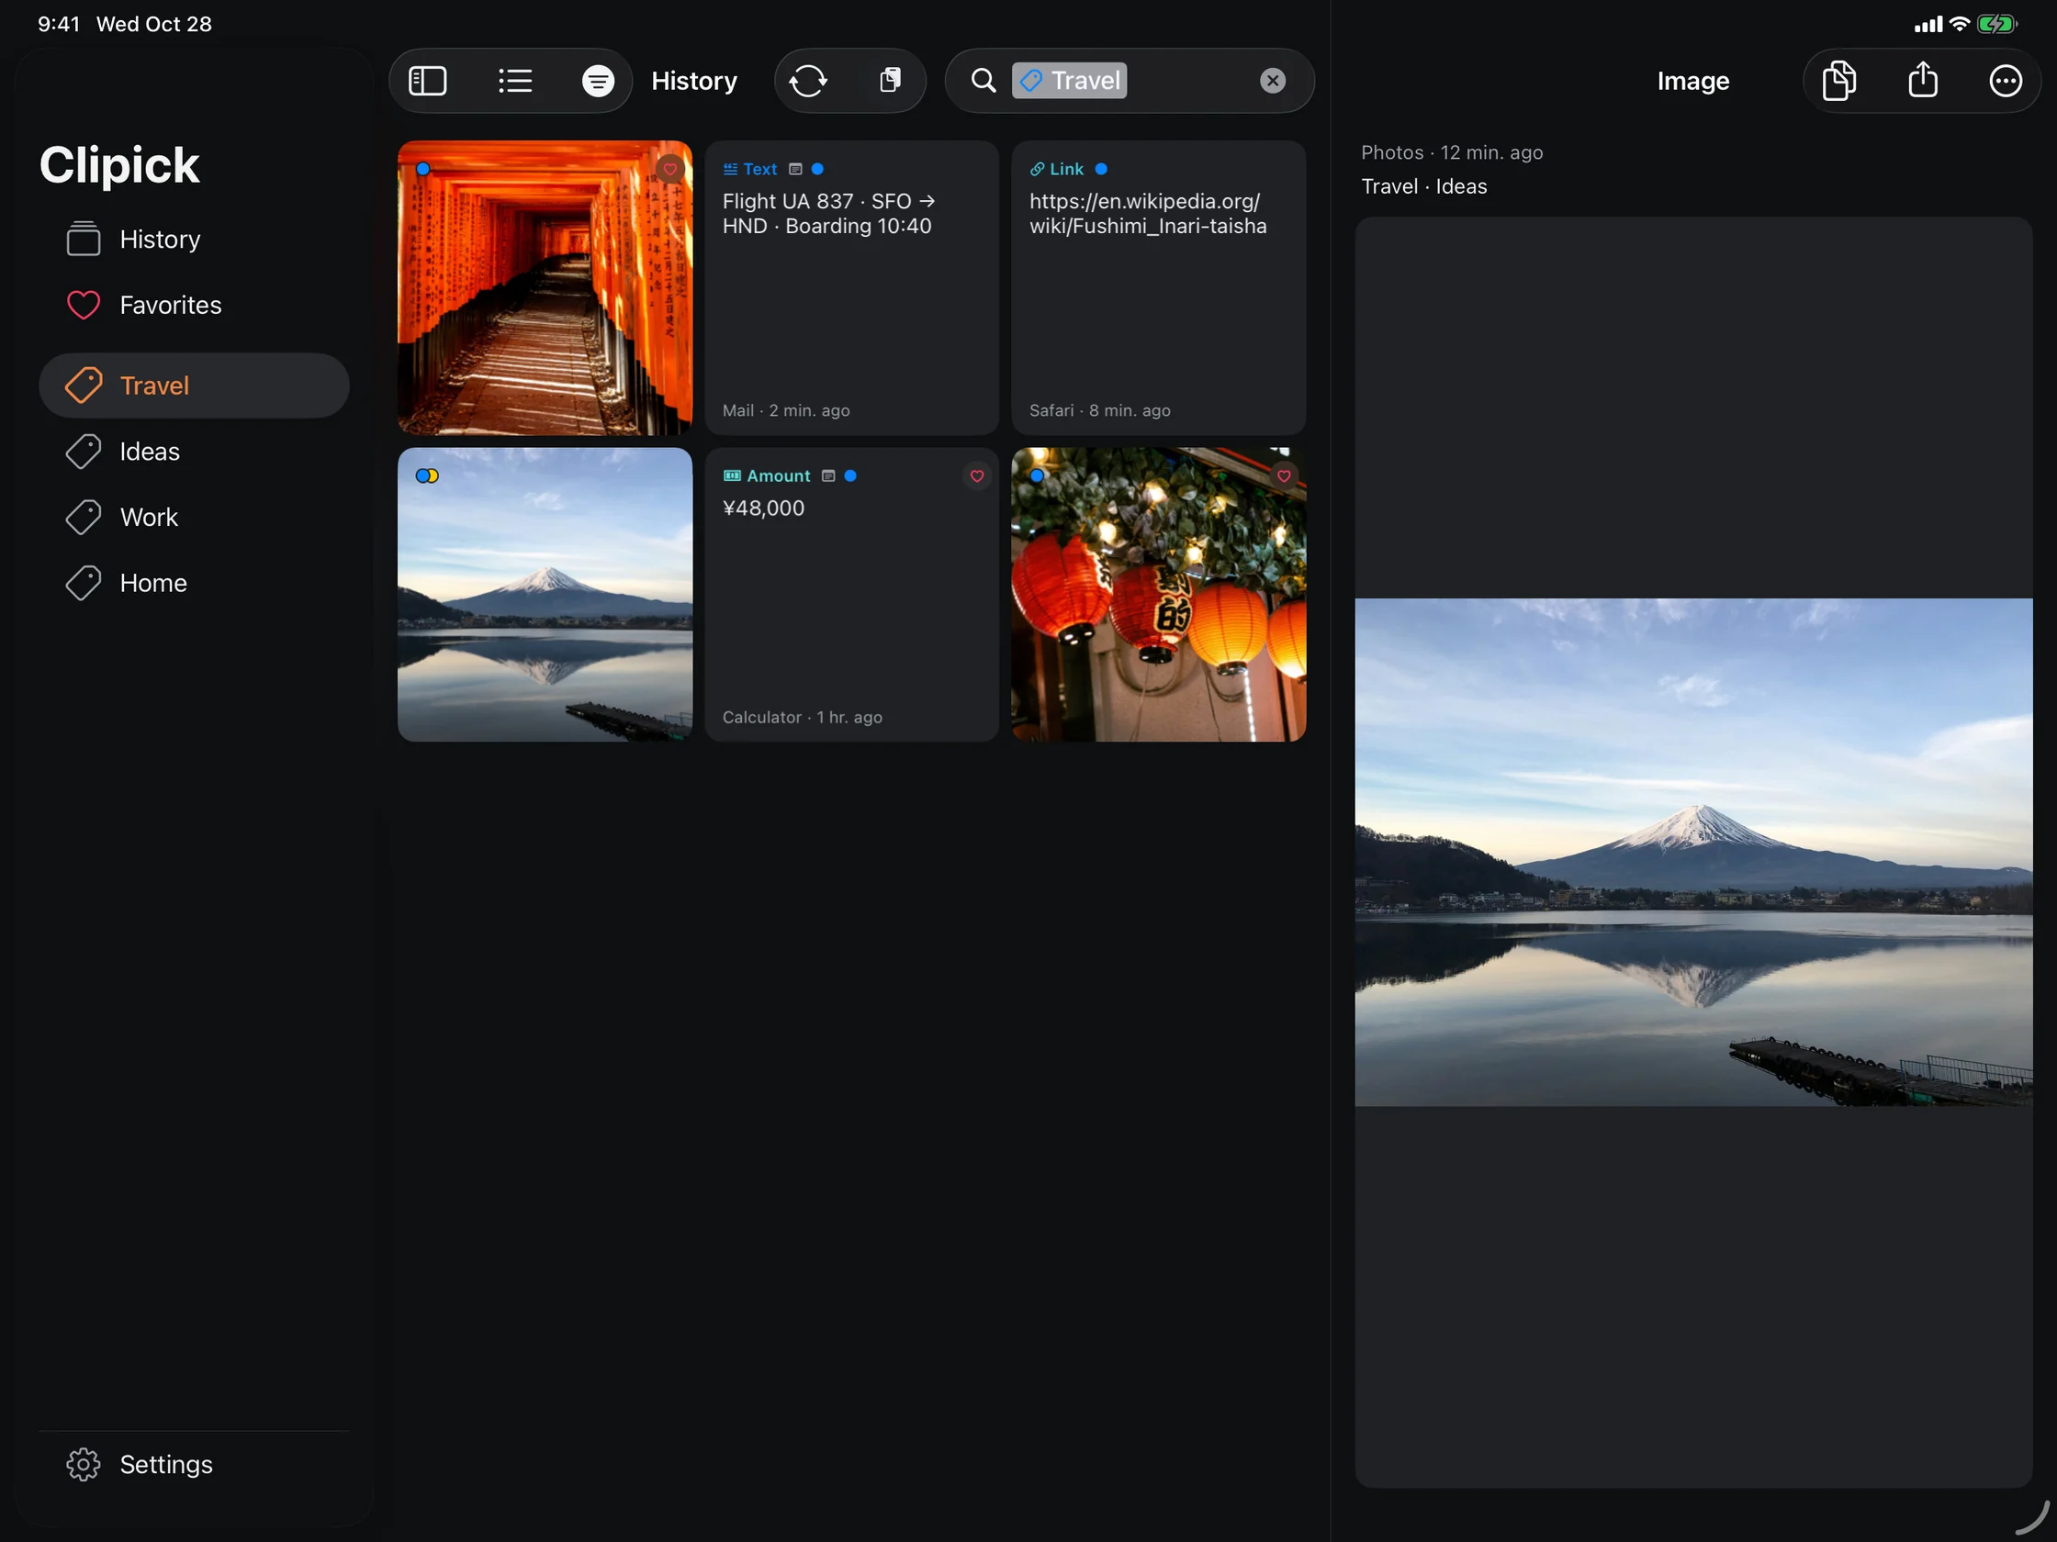Select the Travel tag in sidebar
The height and width of the screenshot is (1542, 2057).
[x=194, y=385]
